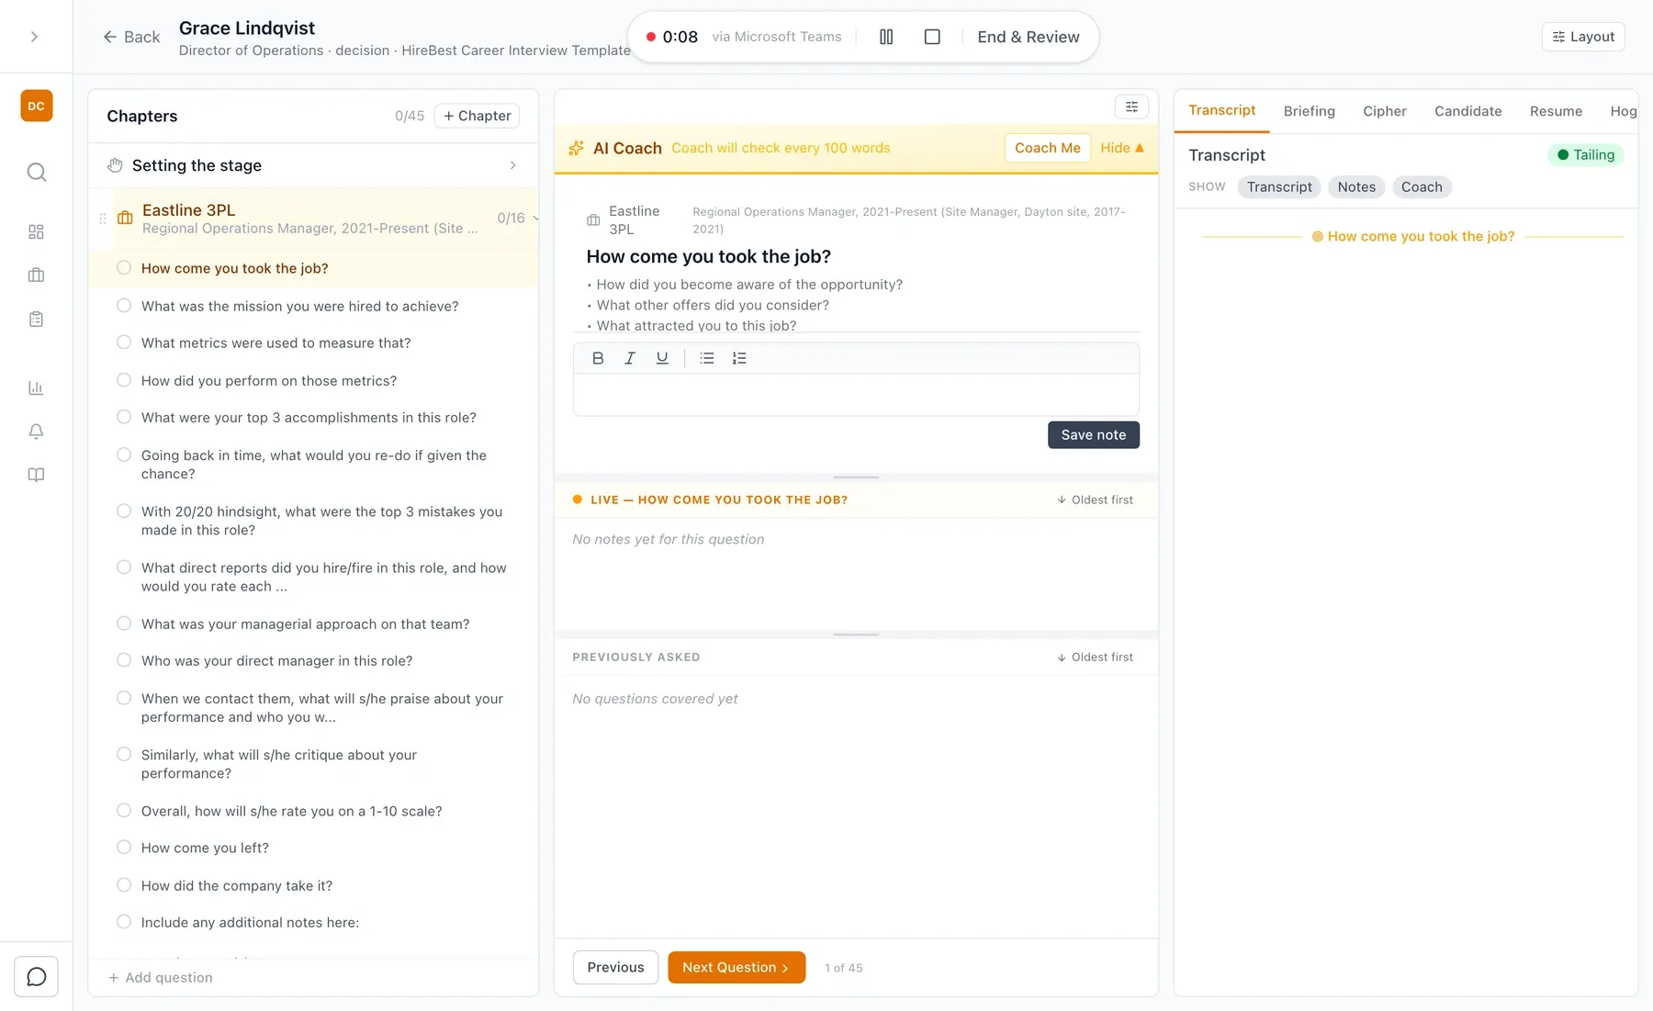Pause the interview recording
This screenshot has width=1653, height=1011.
[x=885, y=37]
